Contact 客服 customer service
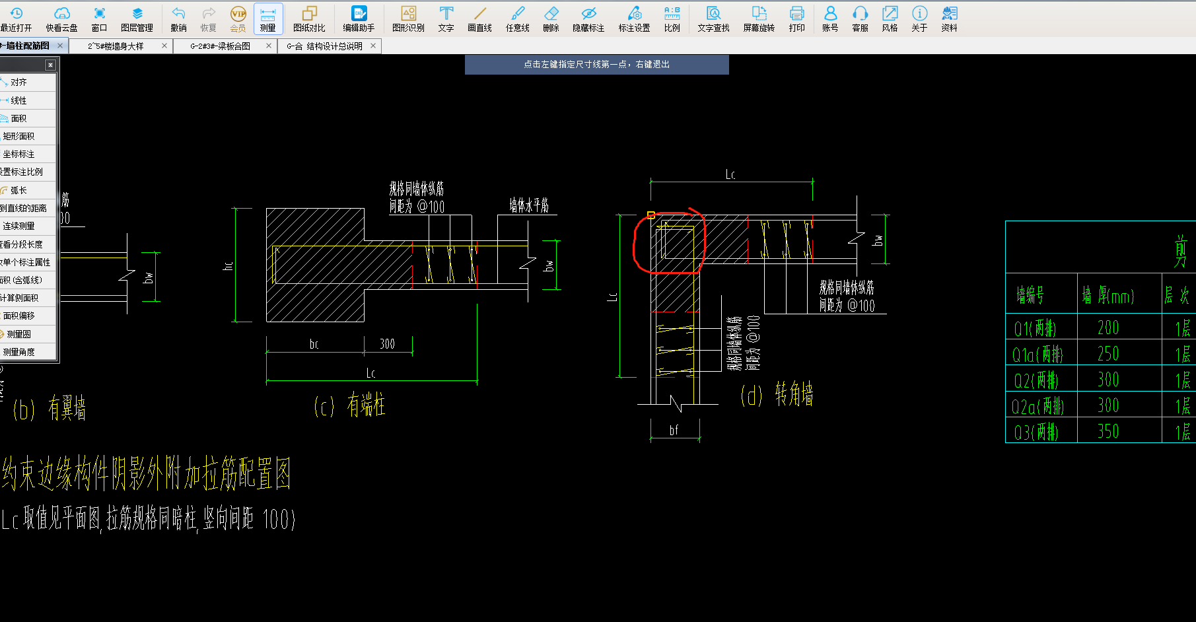 [x=860, y=19]
